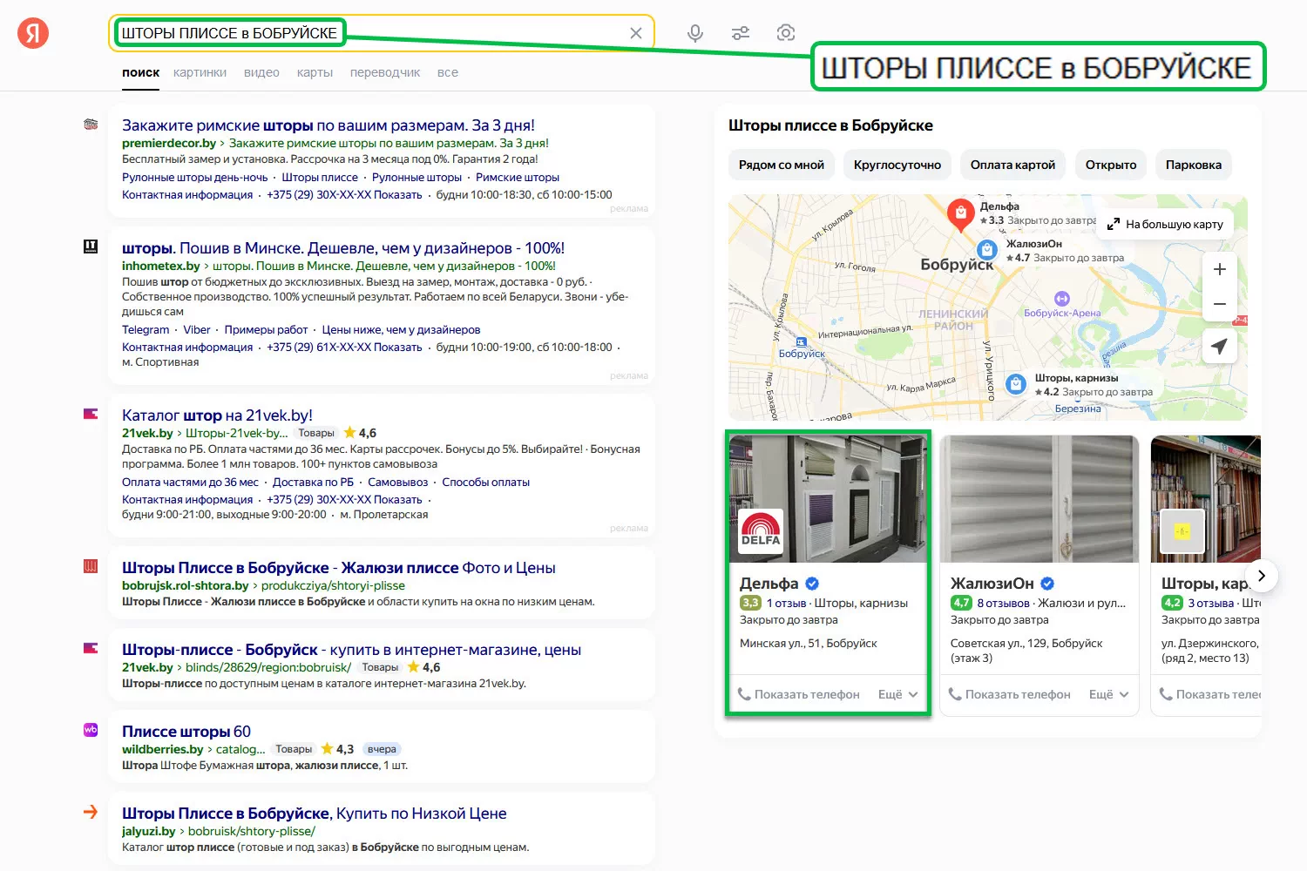Image resolution: width=1307 pixels, height=871 pixels.
Task: Clear the search field with the X icon
Action: 636,33
